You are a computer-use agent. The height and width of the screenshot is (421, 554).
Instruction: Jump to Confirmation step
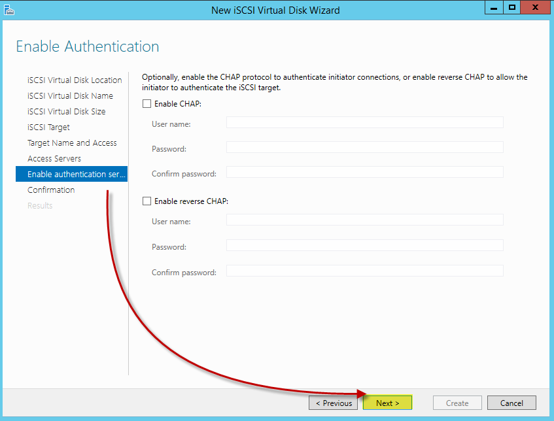[x=51, y=190]
